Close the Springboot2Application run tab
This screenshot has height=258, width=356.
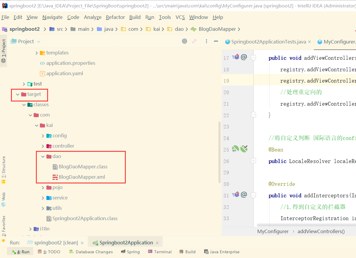[157, 243]
